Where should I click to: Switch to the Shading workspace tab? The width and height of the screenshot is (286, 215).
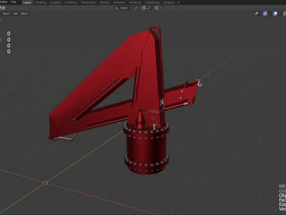105,2
